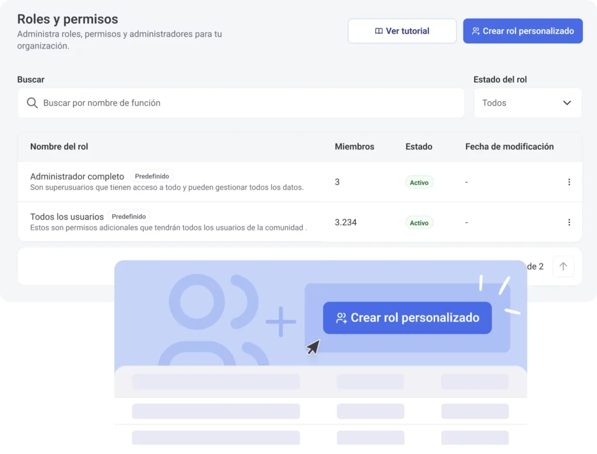The width and height of the screenshot is (597, 454).
Task: Click the up arrow pagination button
Action: (563, 267)
